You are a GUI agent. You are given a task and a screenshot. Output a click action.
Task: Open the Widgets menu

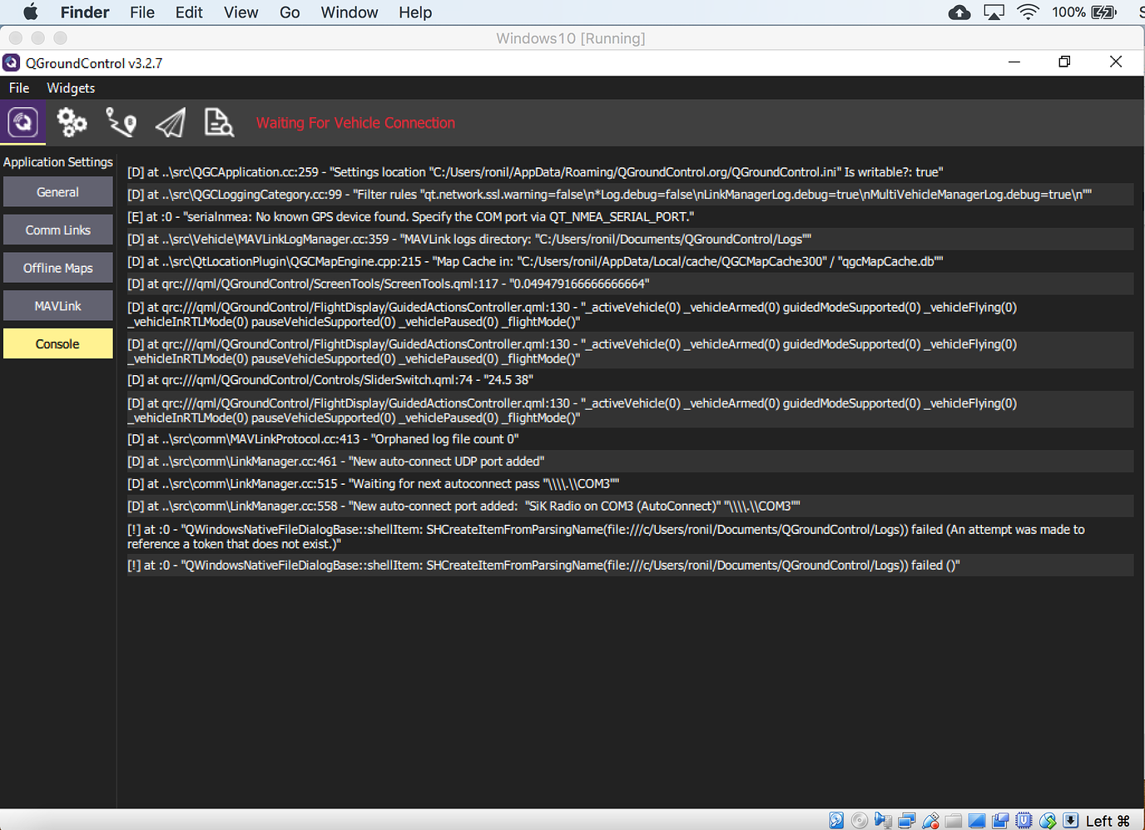(x=71, y=88)
